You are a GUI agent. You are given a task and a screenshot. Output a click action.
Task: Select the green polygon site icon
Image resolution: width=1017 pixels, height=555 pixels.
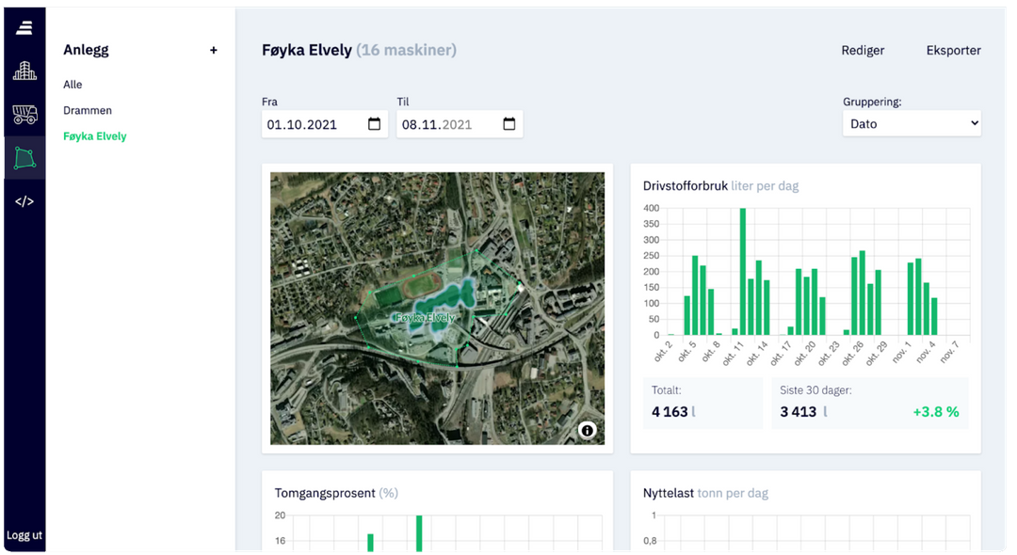pos(24,156)
